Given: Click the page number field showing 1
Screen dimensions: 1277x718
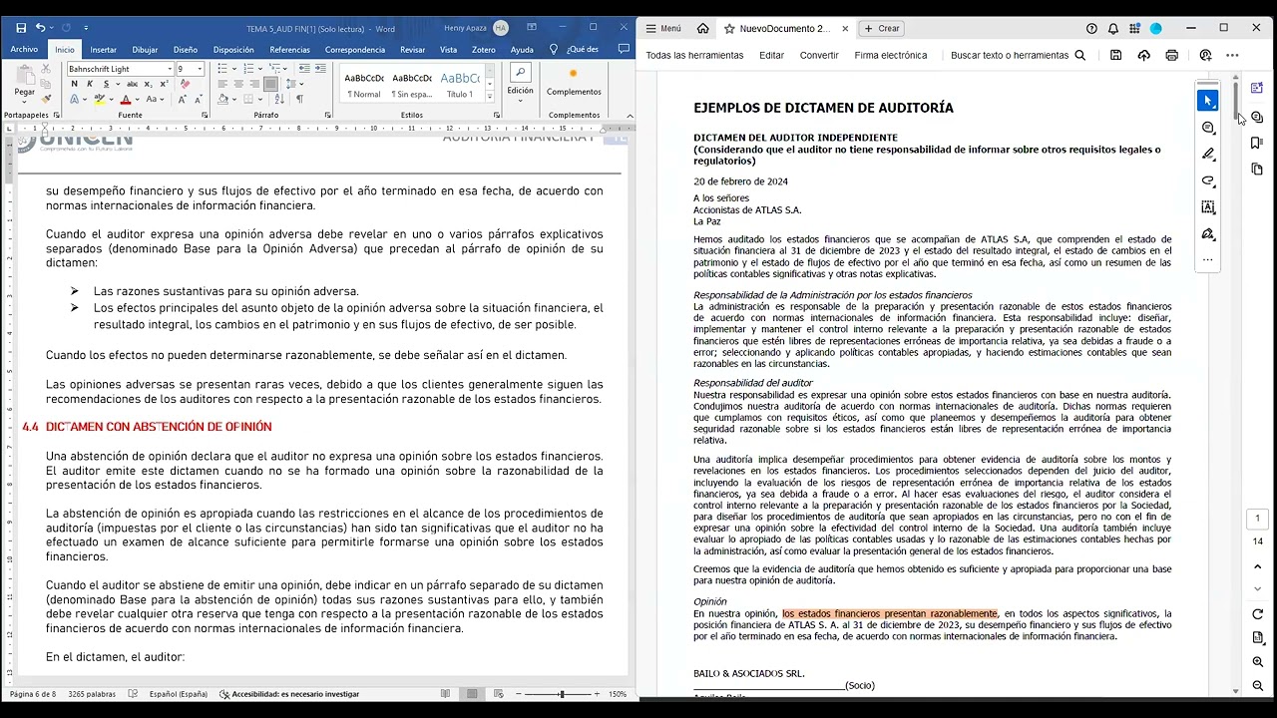Looking at the screenshot, I should (x=1257, y=519).
